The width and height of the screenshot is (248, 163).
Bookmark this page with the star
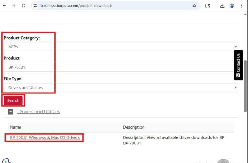194,6
